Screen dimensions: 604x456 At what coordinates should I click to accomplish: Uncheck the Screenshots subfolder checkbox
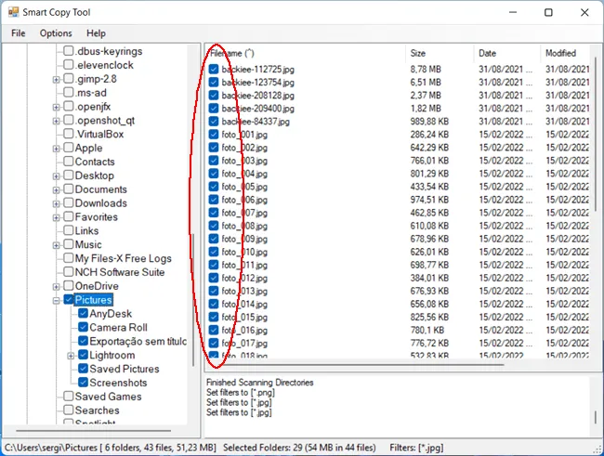point(83,383)
